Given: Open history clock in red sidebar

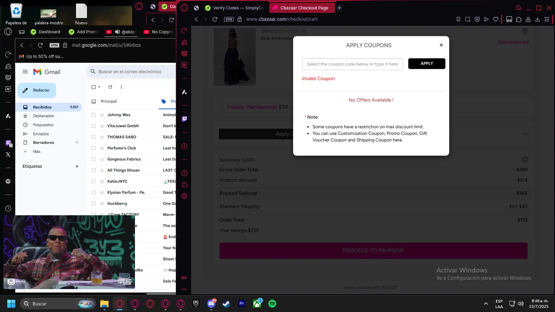Looking at the screenshot, I should [184, 173].
